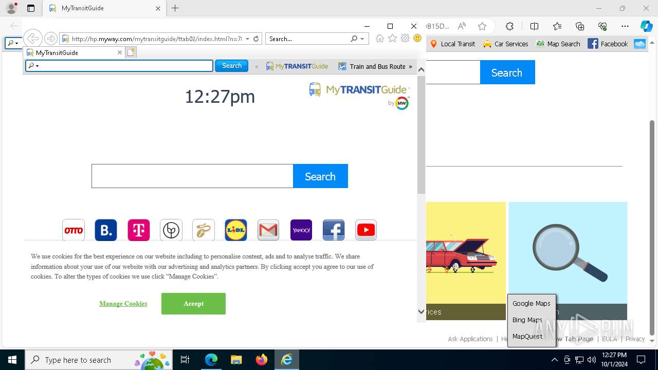Open the Yahoo shortcut icon

coord(301,230)
